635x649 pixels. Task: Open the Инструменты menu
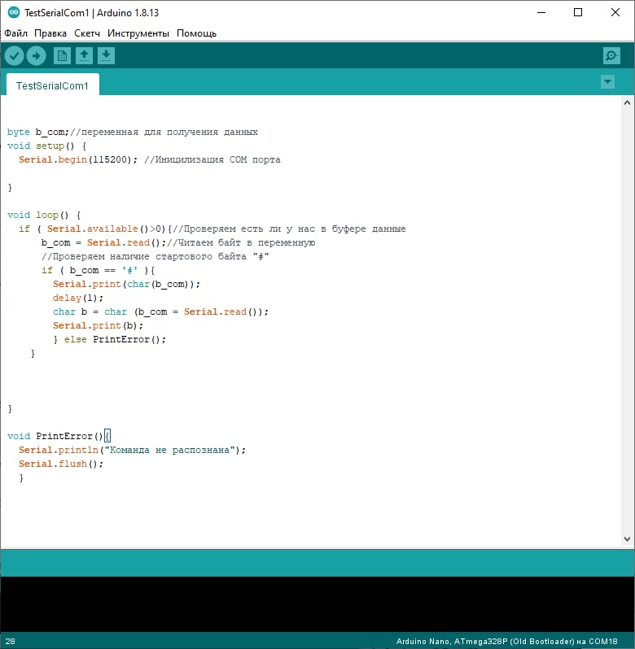pos(138,33)
